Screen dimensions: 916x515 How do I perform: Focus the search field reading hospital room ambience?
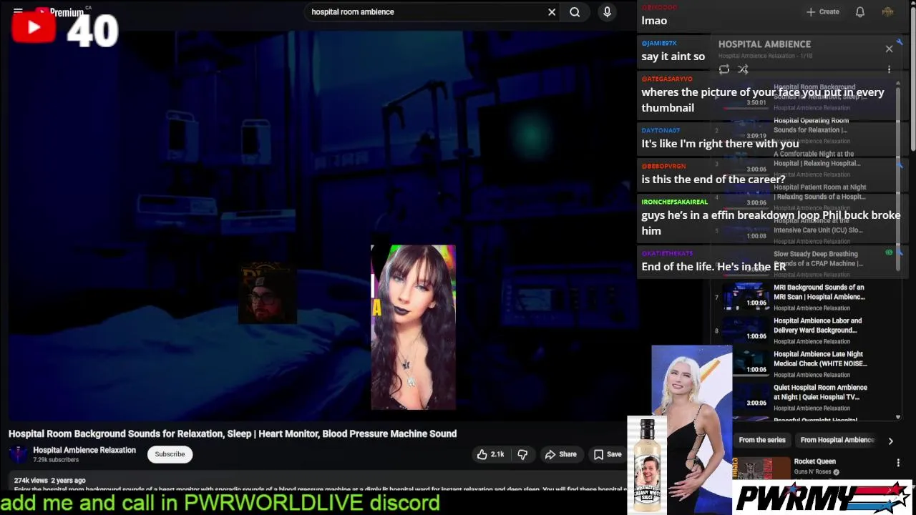[x=426, y=12]
